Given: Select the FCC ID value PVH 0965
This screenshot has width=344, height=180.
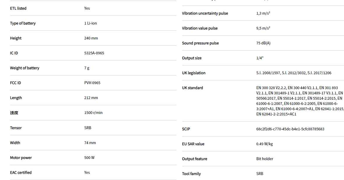Looking at the screenshot, I should [92, 83].
